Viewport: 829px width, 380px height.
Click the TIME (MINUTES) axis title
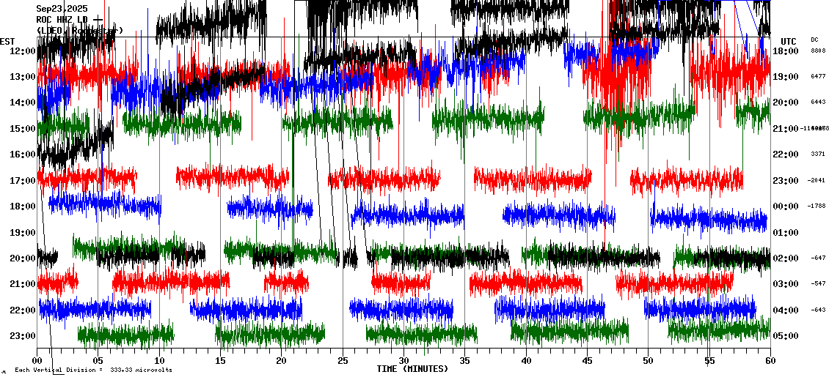pos(412,369)
